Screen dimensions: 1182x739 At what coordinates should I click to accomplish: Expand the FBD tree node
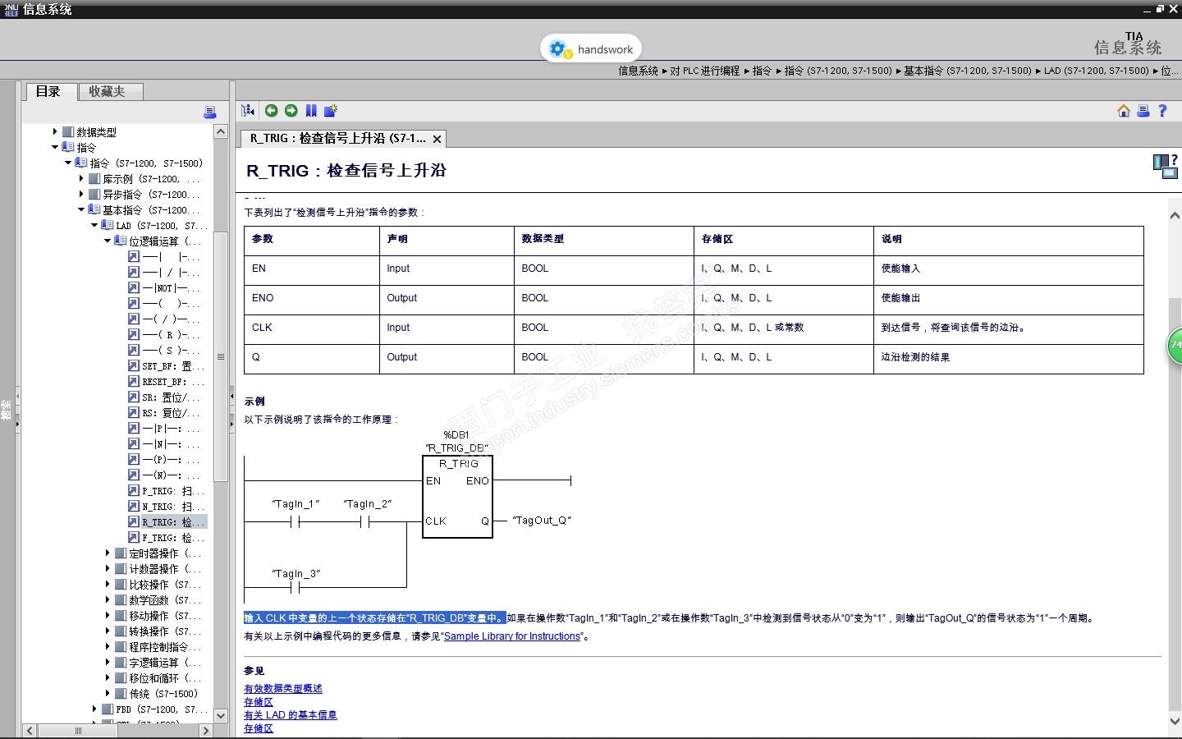94,709
